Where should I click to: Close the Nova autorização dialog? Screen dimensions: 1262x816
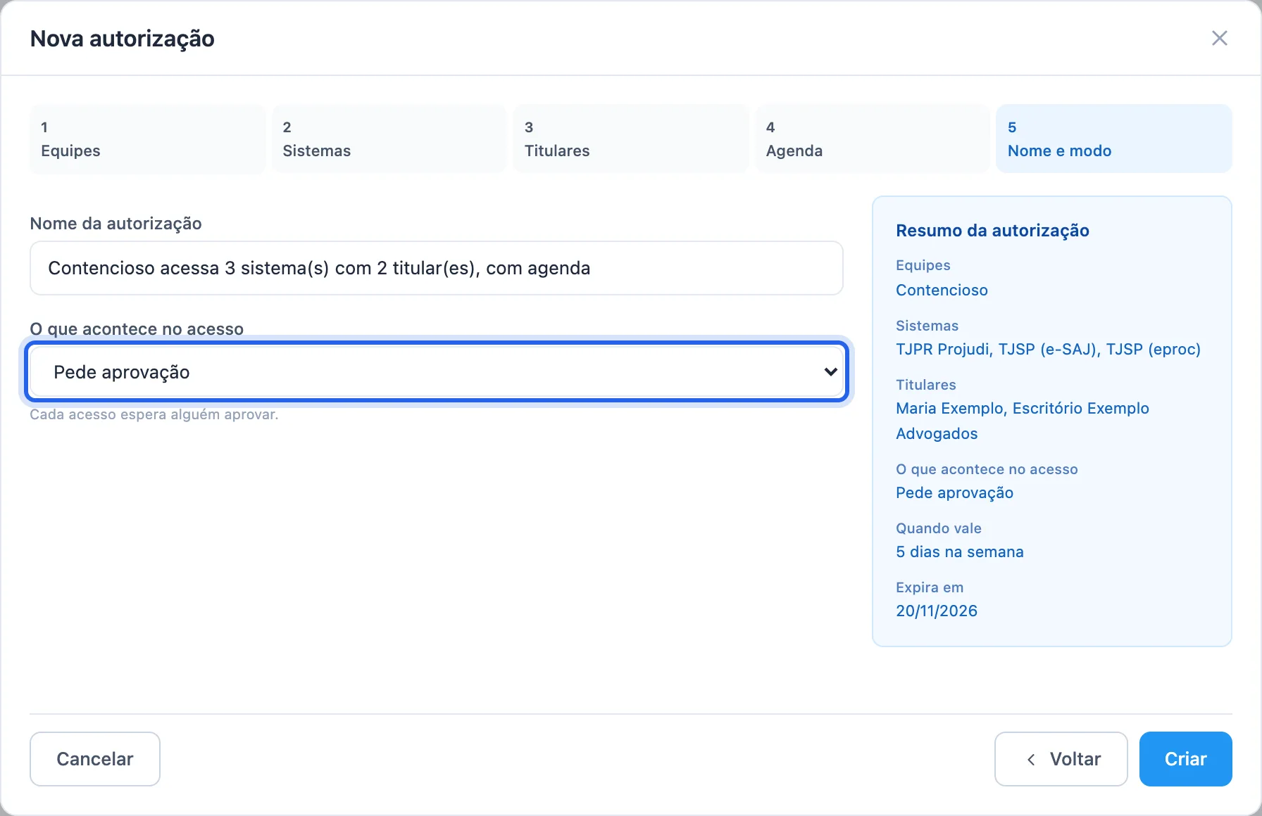click(1220, 38)
